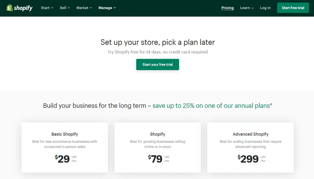Select the Advanced Shopify plan card
Screen dimensions: 314x179
(251, 148)
